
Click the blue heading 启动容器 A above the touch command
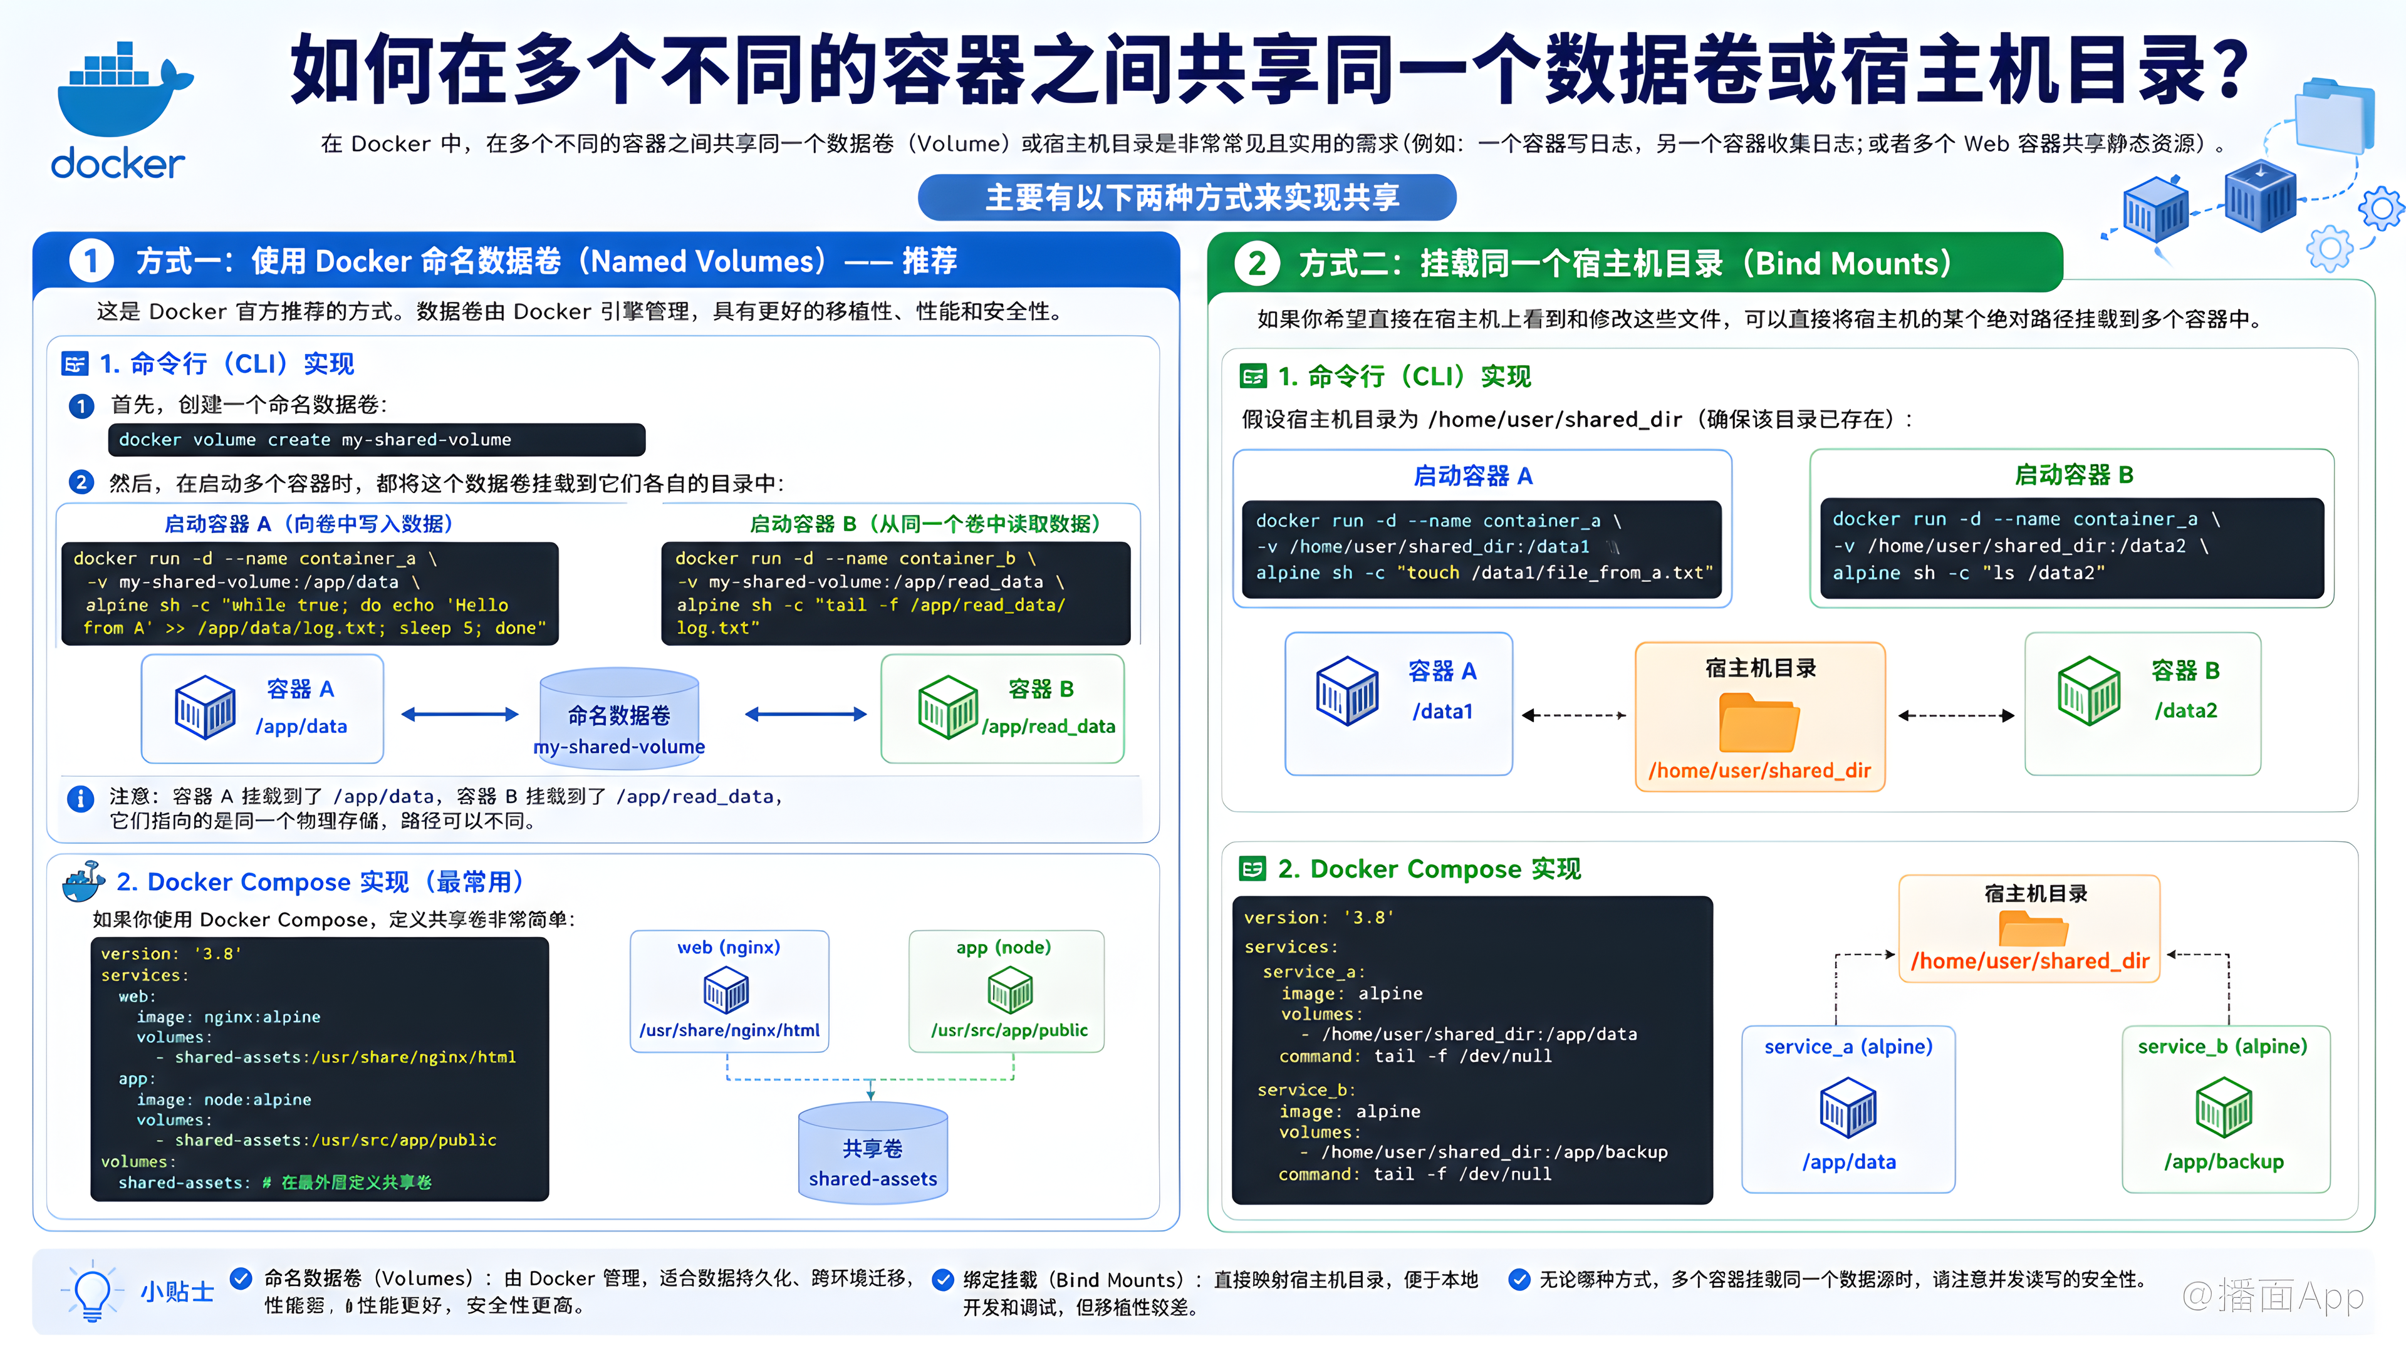pyautogui.click(x=1473, y=476)
